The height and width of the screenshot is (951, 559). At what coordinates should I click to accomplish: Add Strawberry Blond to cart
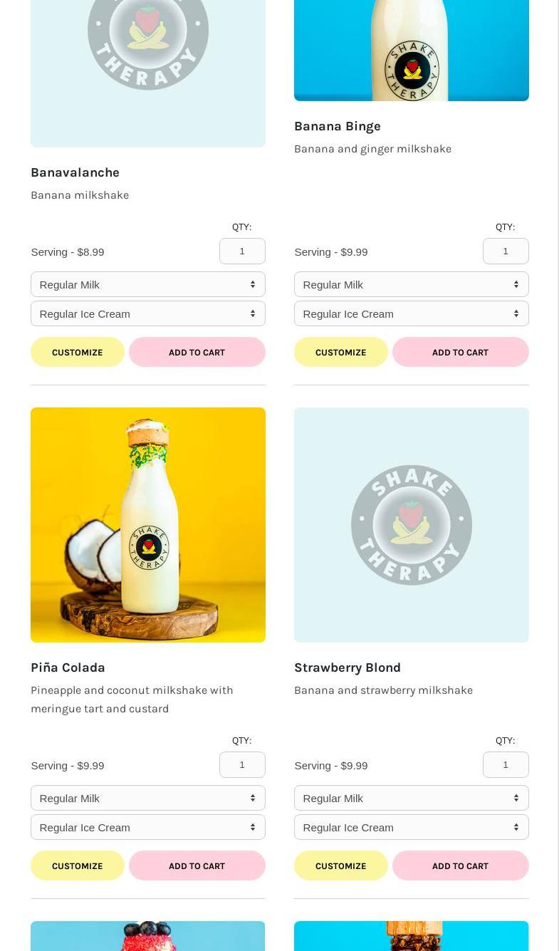pyautogui.click(x=460, y=866)
